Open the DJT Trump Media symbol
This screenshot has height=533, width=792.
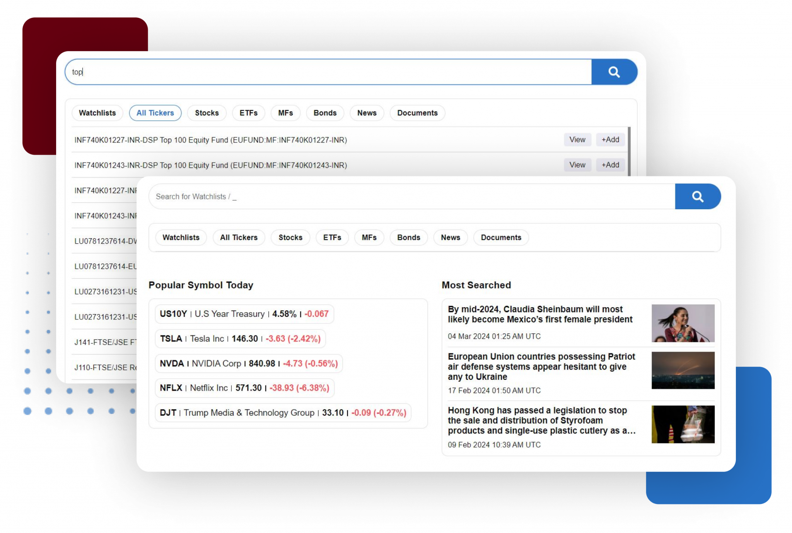click(283, 412)
